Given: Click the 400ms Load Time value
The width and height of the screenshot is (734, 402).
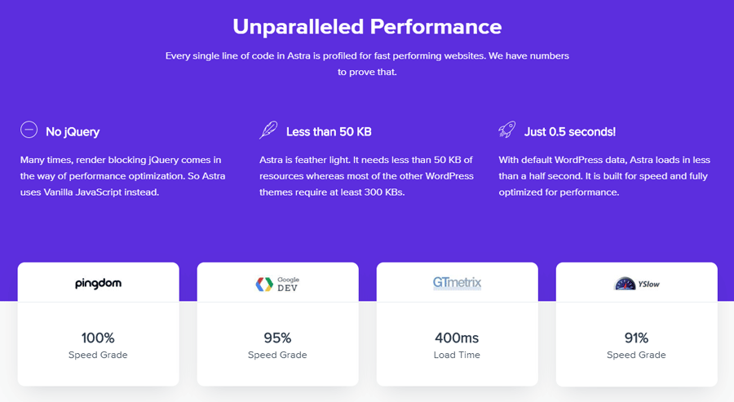Looking at the screenshot, I should (457, 338).
